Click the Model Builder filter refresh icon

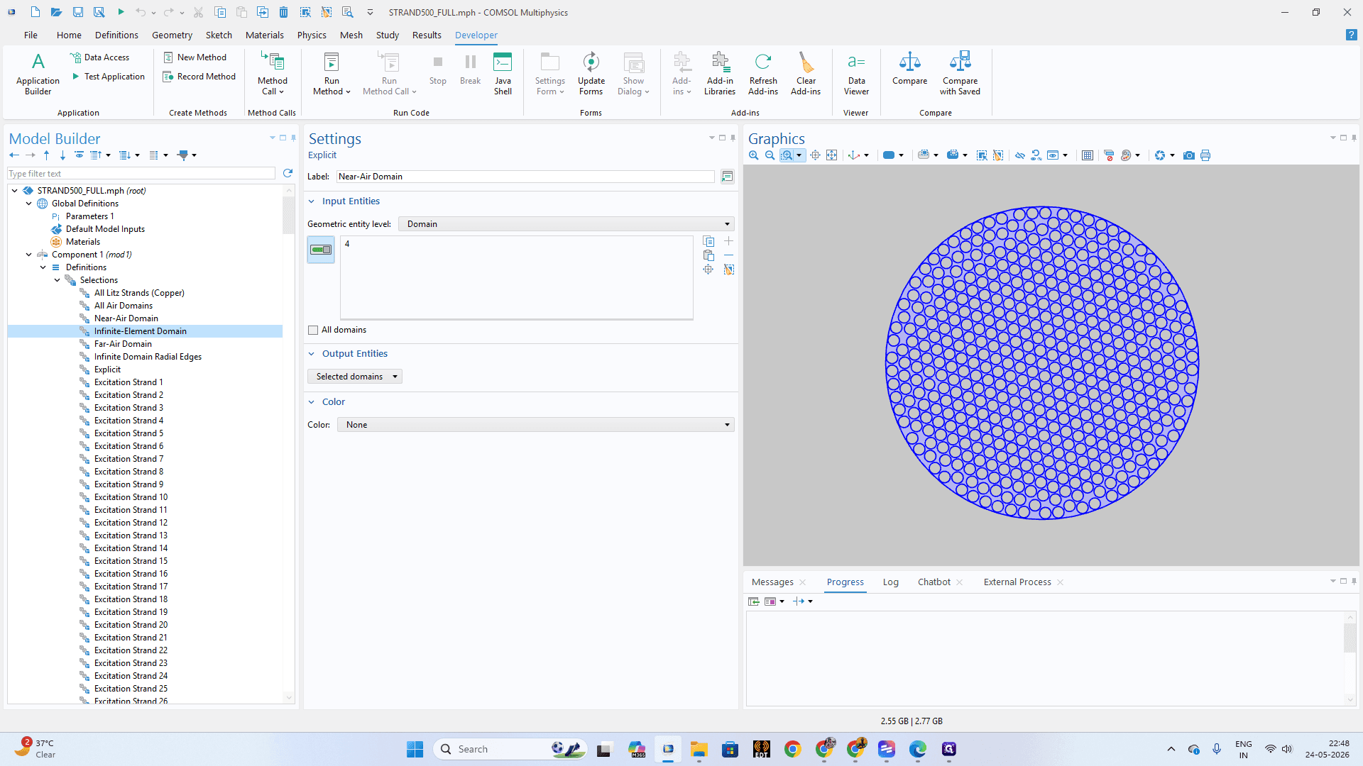point(288,173)
